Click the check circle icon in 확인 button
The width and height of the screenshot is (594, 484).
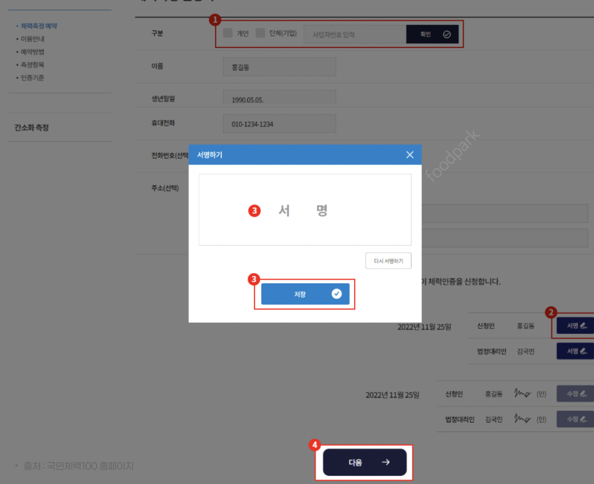click(447, 34)
